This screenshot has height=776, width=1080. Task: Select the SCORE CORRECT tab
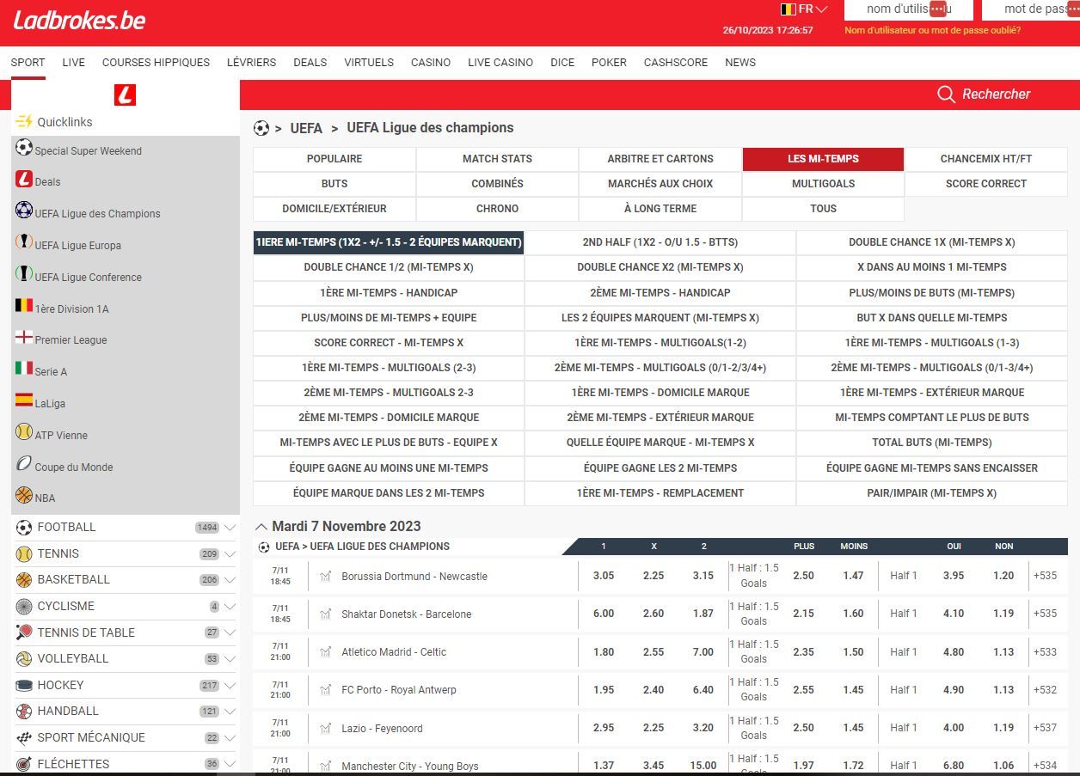(x=986, y=184)
